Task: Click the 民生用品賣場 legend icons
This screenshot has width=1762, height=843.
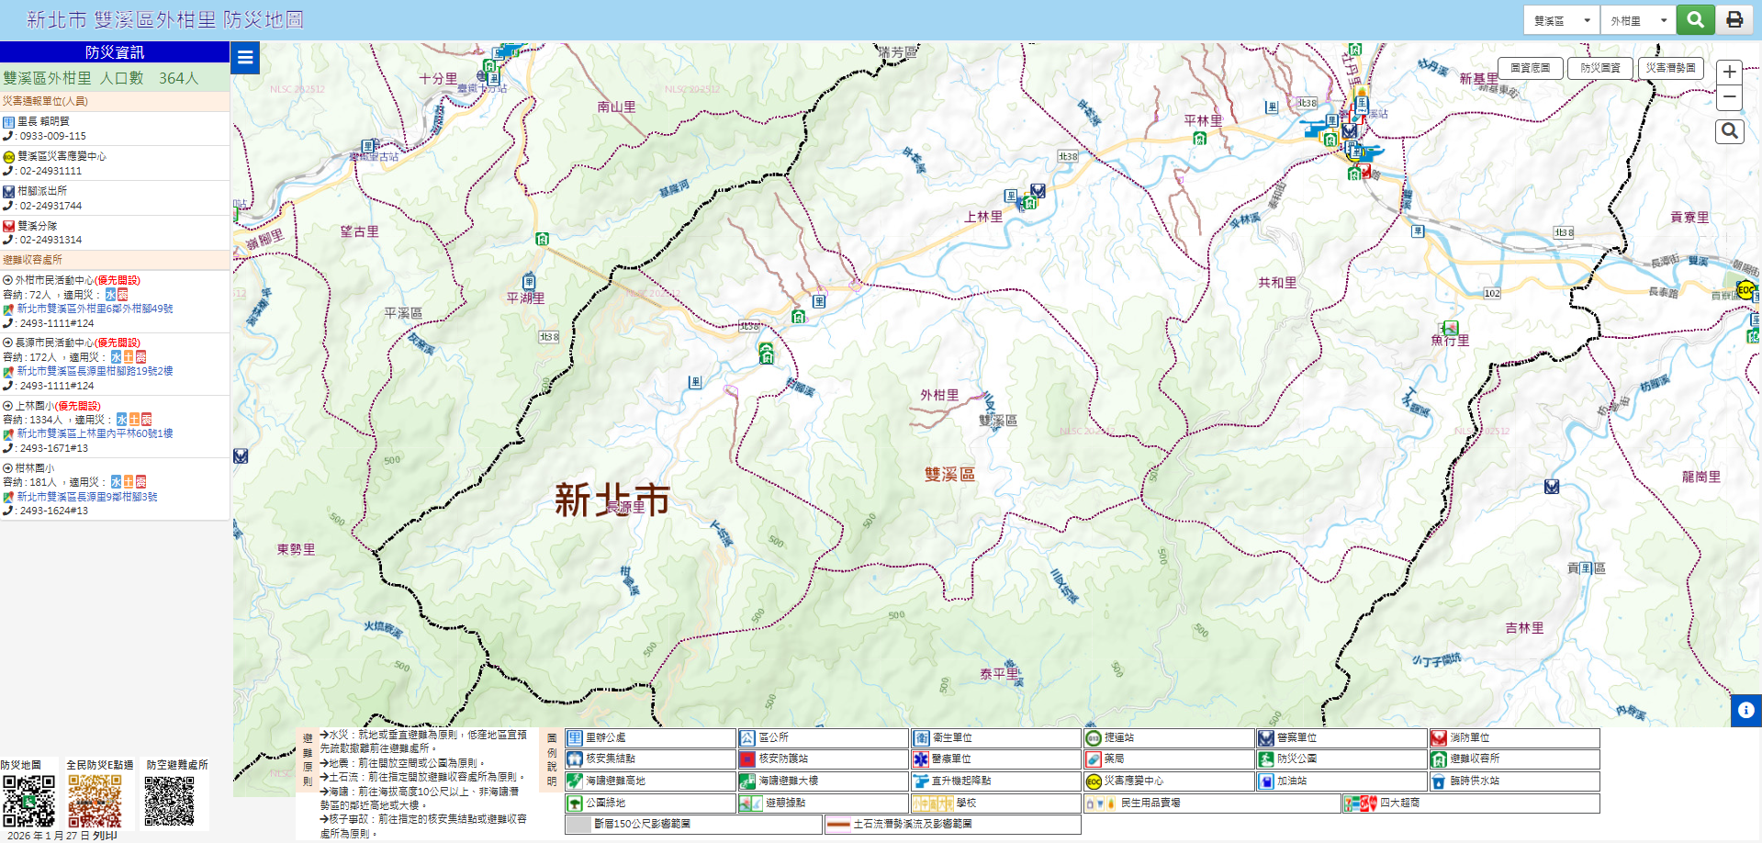Action: pos(1101,804)
